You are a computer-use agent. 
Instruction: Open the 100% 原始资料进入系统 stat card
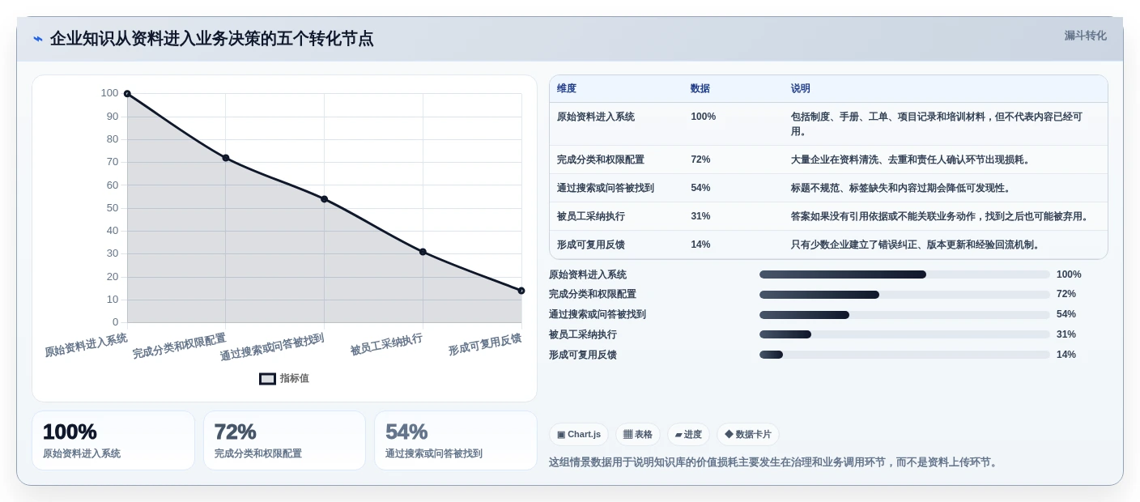point(113,440)
